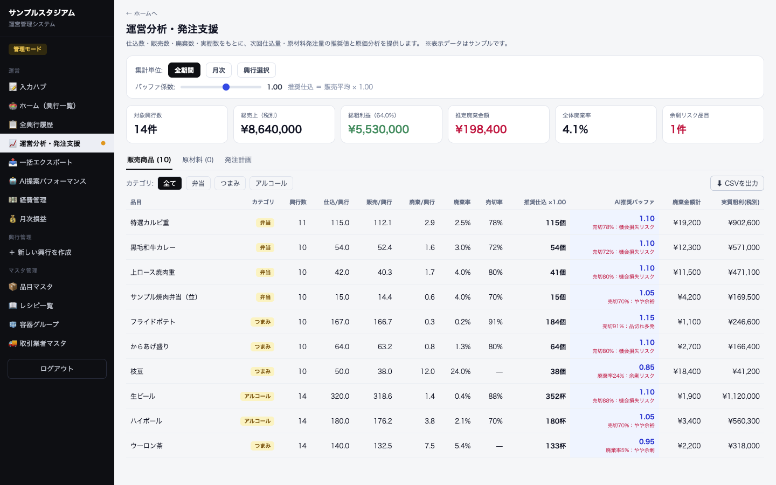The height and width of the screenshot is (485, 776).
Task: Switch aggregation unit to 月次
Action: [x=219, y=70]
